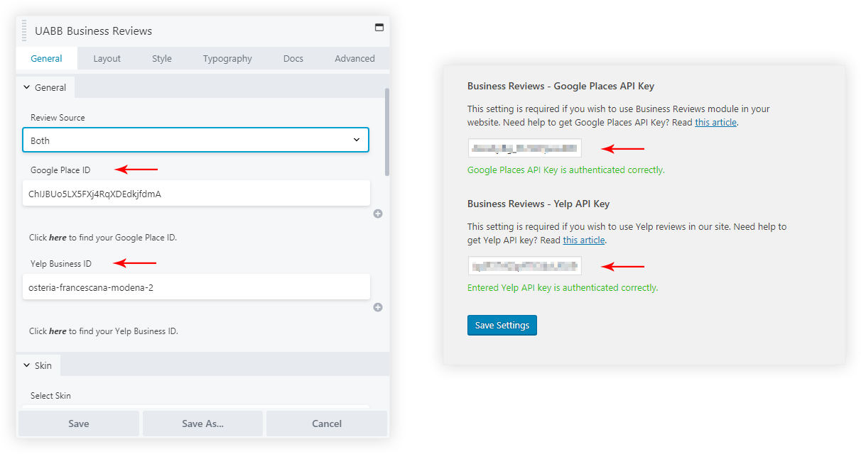The height and width of the screenshot is (454, 861).
Task: Open the Docs tab
Action: click(x=293, y=59)
